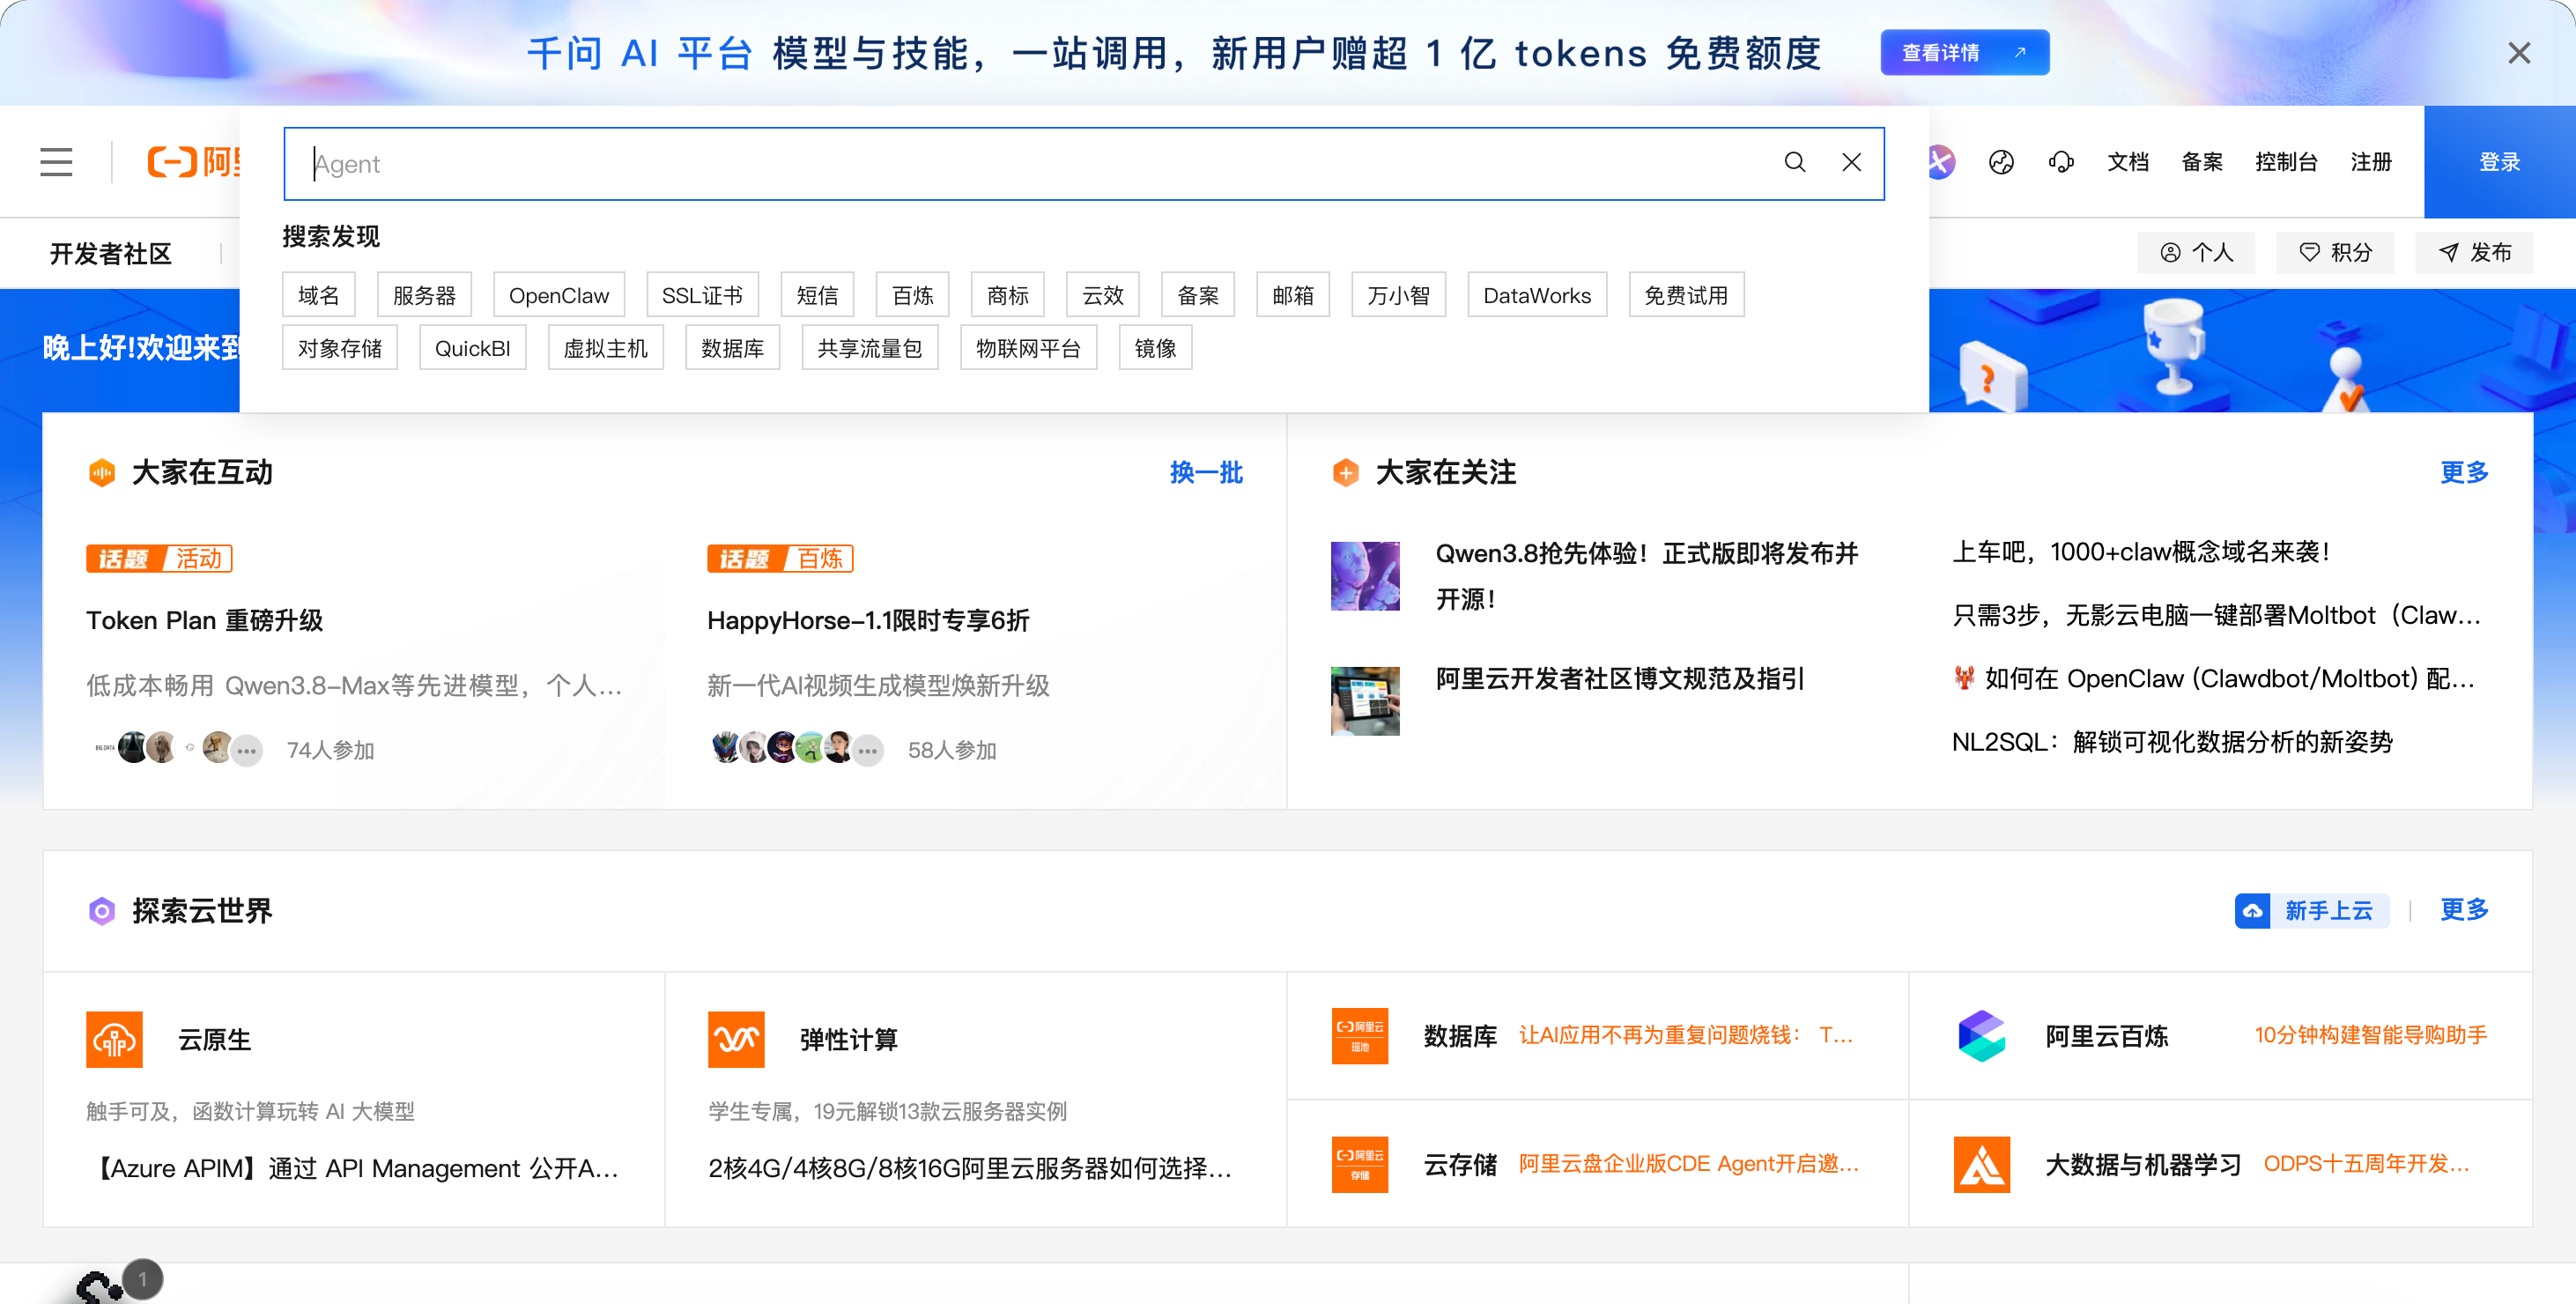Click 注册 in top navigation

coord(2371,162)
